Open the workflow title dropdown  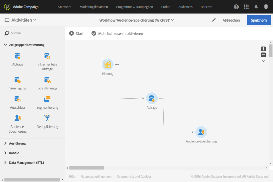click(172, 20)
